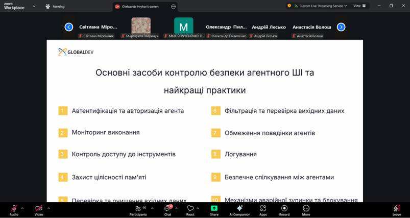Start recording with the Record button
Image resolution: width=410 pixels, height=218 pixels.
(x=284, y=209)
